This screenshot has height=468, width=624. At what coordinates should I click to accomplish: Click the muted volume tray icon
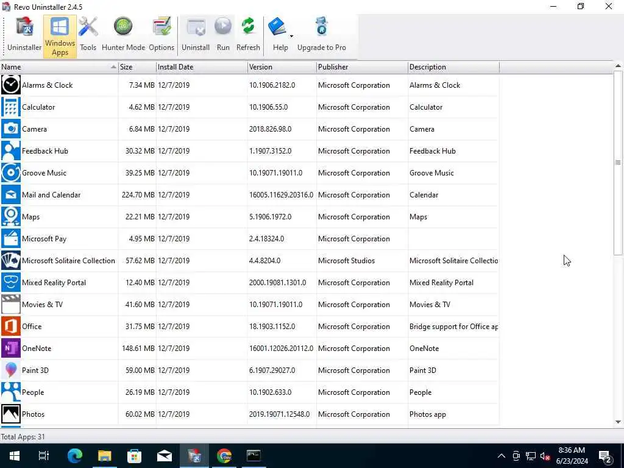pos(545,456)
